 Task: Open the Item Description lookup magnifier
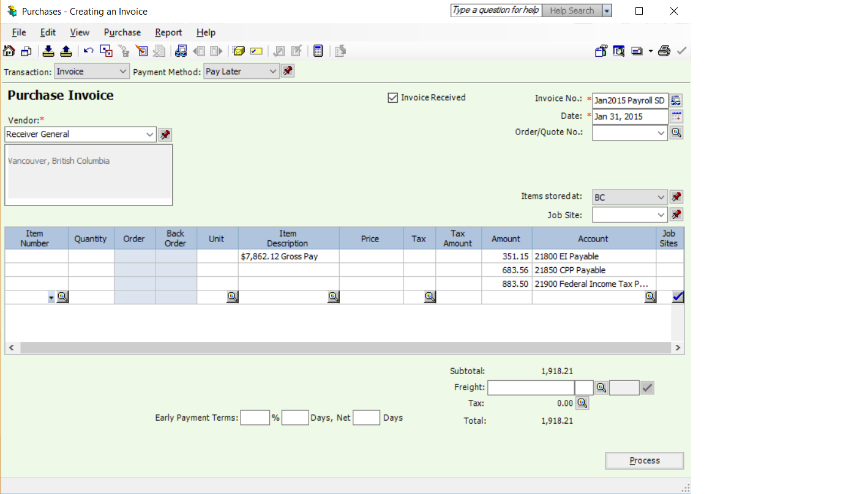tap(333, 297)
